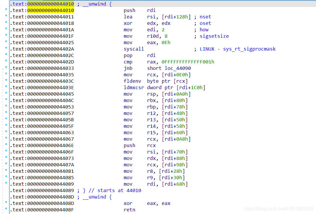
Task: Click the dotted block line beside address 44045
Action: pos(3,94)
